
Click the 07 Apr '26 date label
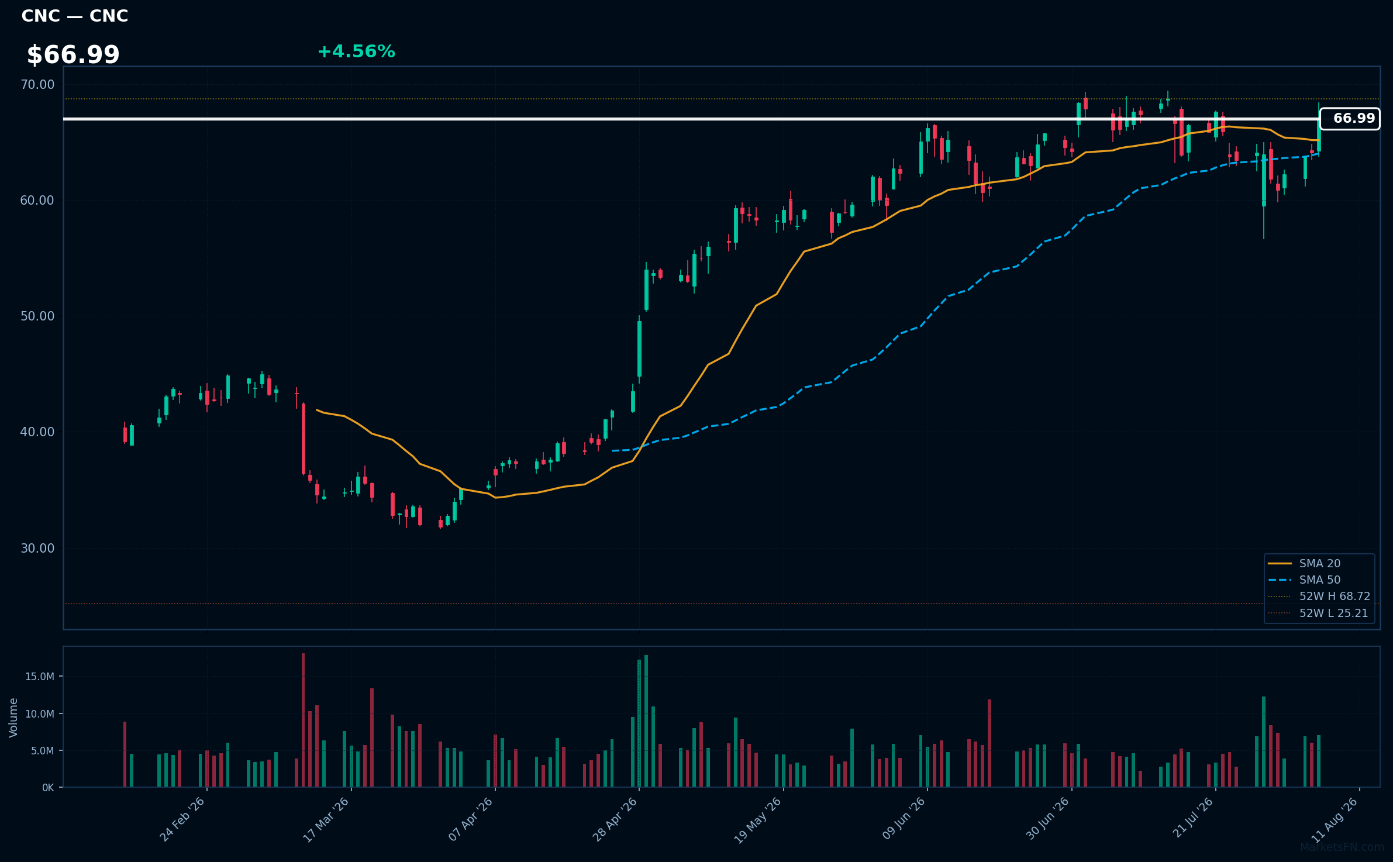click(470, 819)
